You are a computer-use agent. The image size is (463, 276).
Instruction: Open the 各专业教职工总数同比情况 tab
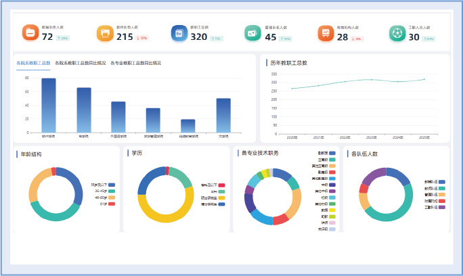[x=135, y=63]
